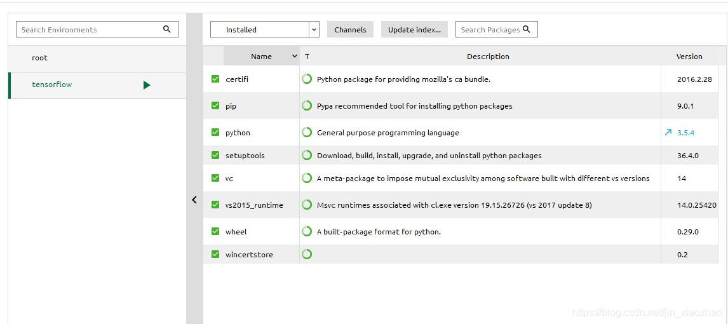Click version 0.29.0 of wheel
728x324 pixels.
pos(688,231)
